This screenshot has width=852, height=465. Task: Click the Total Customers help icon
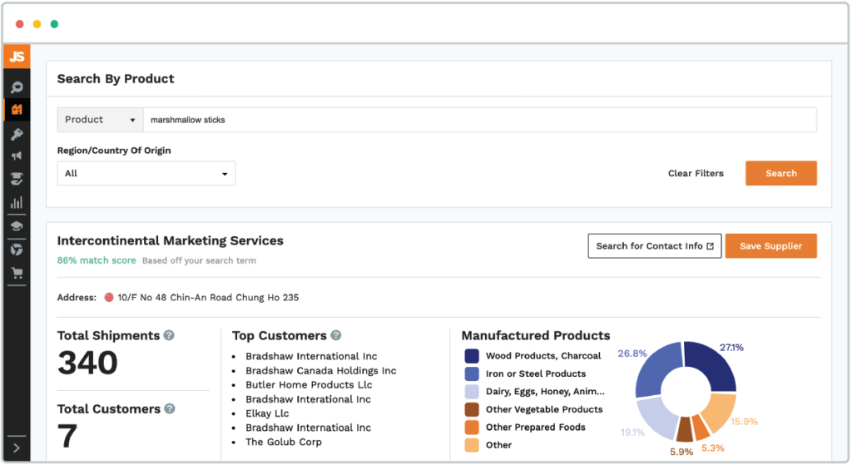pos(170,408)
